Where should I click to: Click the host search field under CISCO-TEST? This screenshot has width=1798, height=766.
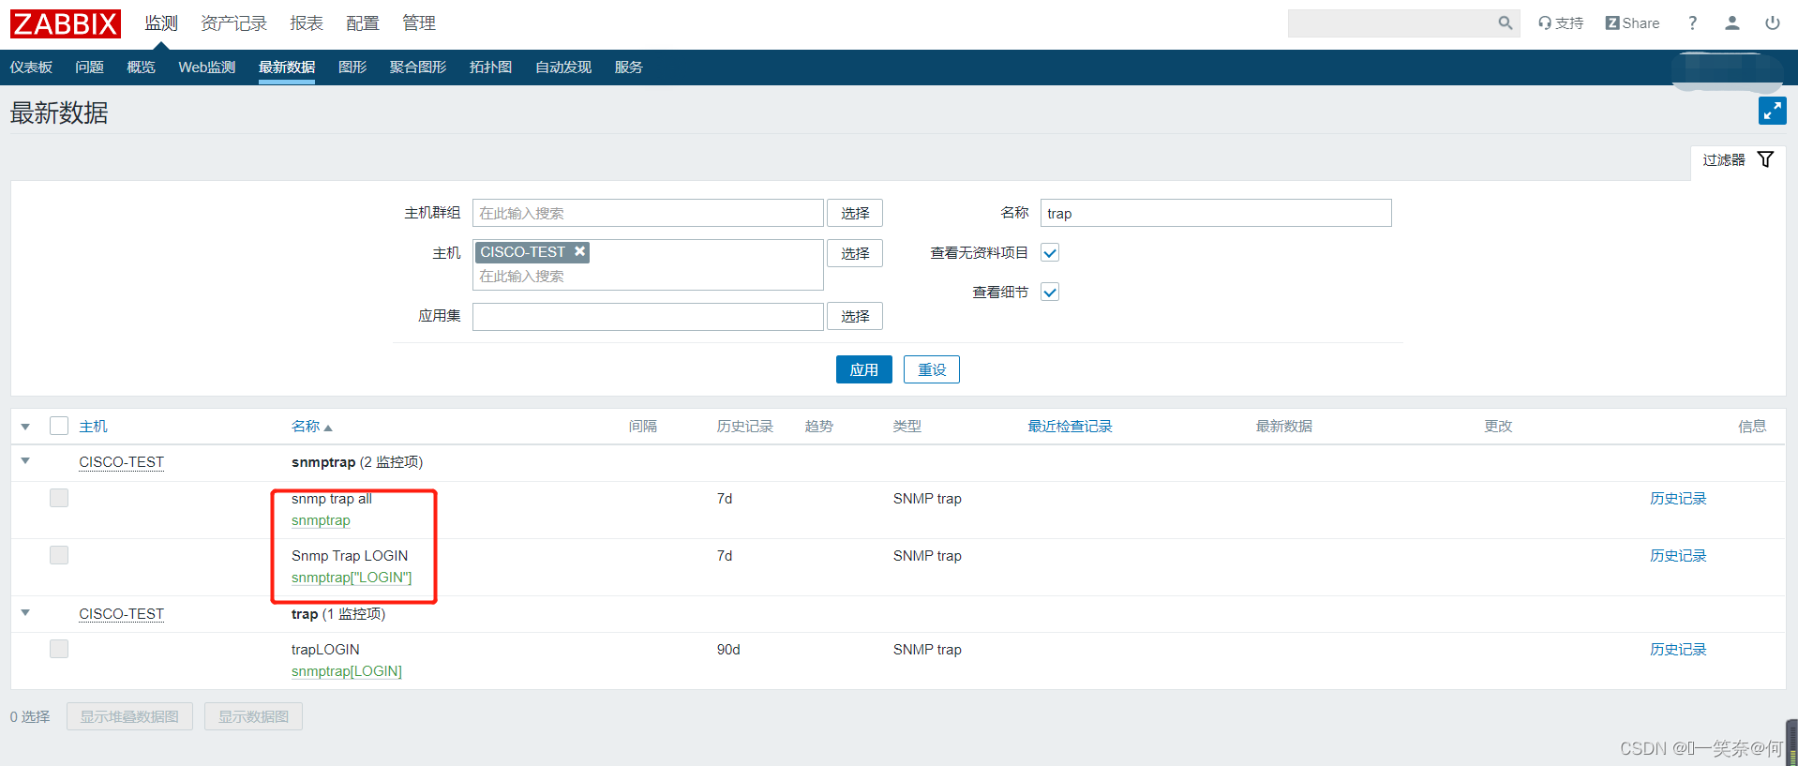(648, 277)
